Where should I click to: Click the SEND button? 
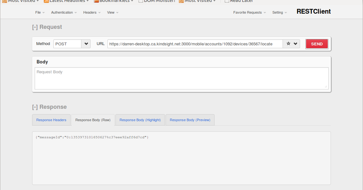(317, 44)
